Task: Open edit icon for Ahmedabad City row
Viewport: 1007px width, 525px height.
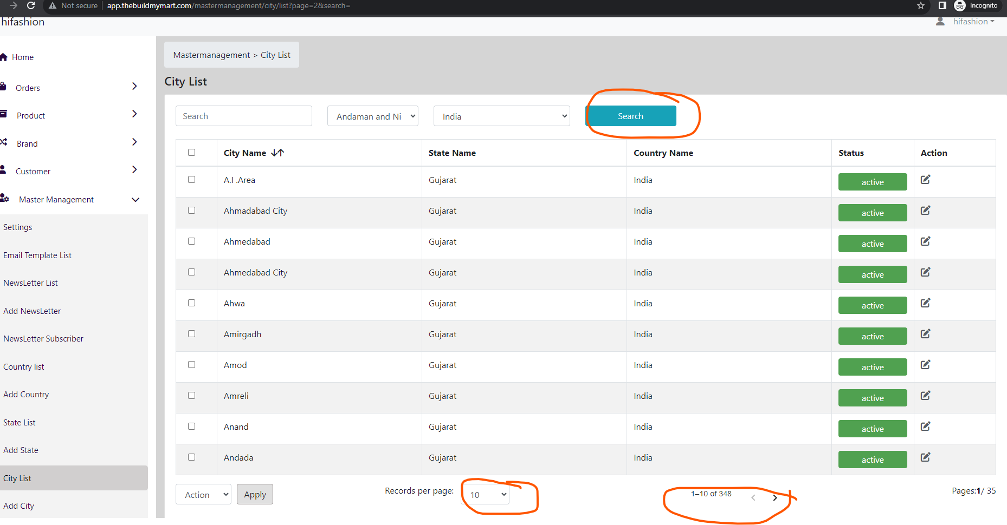Action: 925,272
